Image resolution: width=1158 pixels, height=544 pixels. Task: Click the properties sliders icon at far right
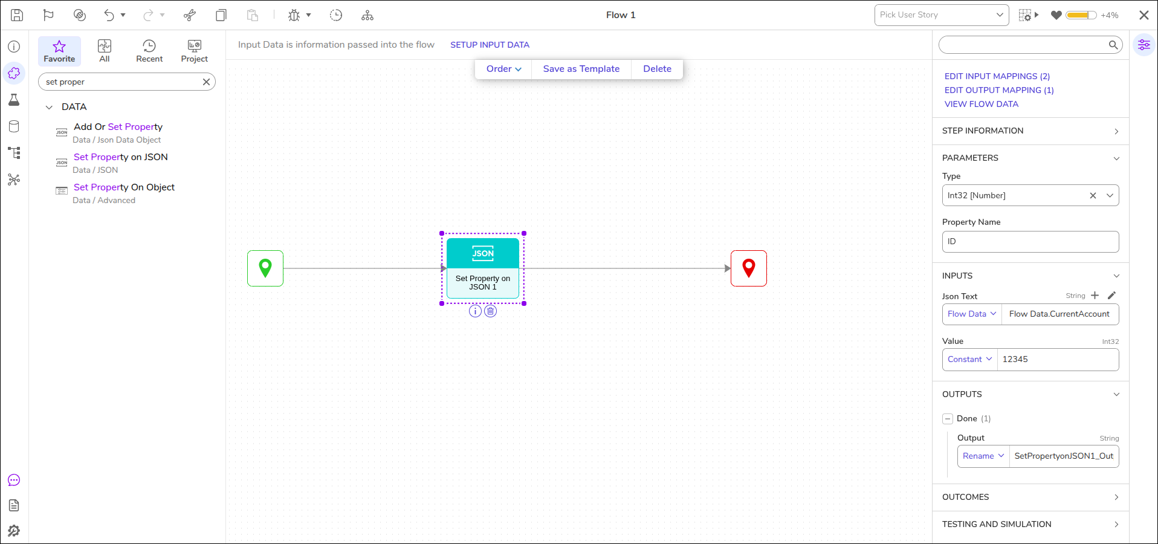click(1144, 45)
